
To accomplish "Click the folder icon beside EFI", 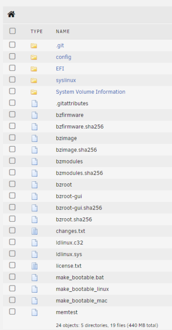I will point(34,69).
